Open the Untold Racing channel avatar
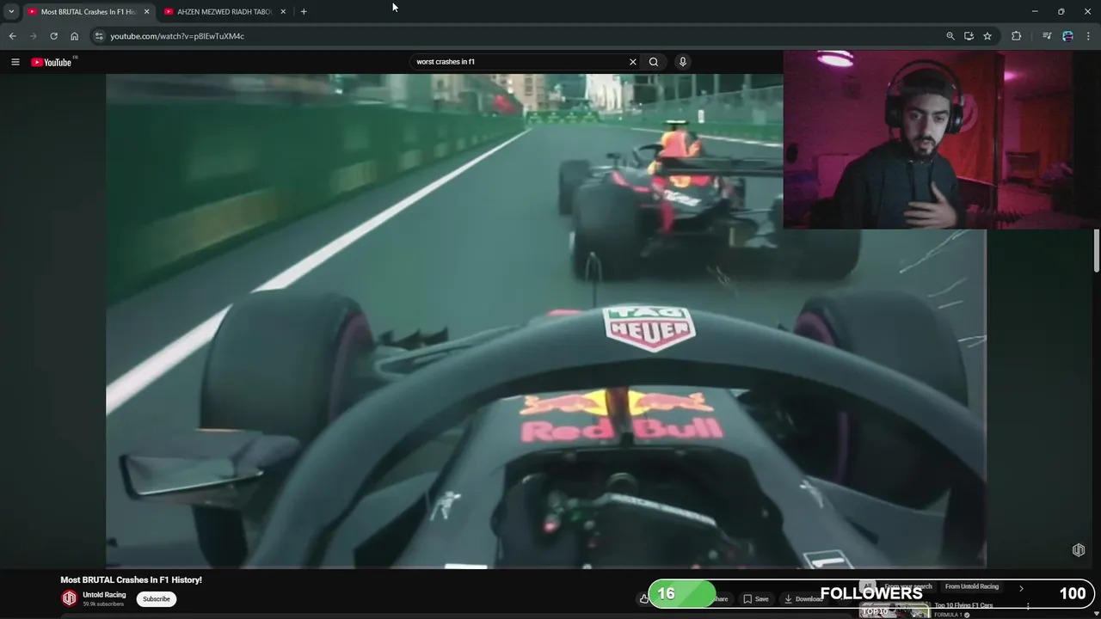Screen dimensions: 1101x619 click(x=70, y=598)
